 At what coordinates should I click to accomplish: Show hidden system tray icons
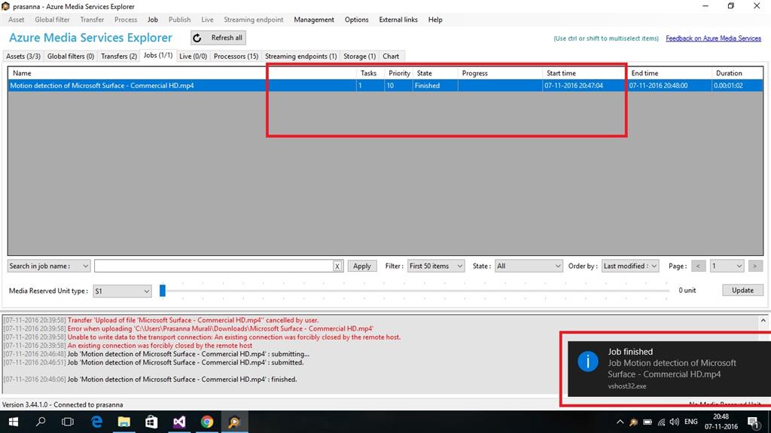pyautogui.click(x=620, y=422)
